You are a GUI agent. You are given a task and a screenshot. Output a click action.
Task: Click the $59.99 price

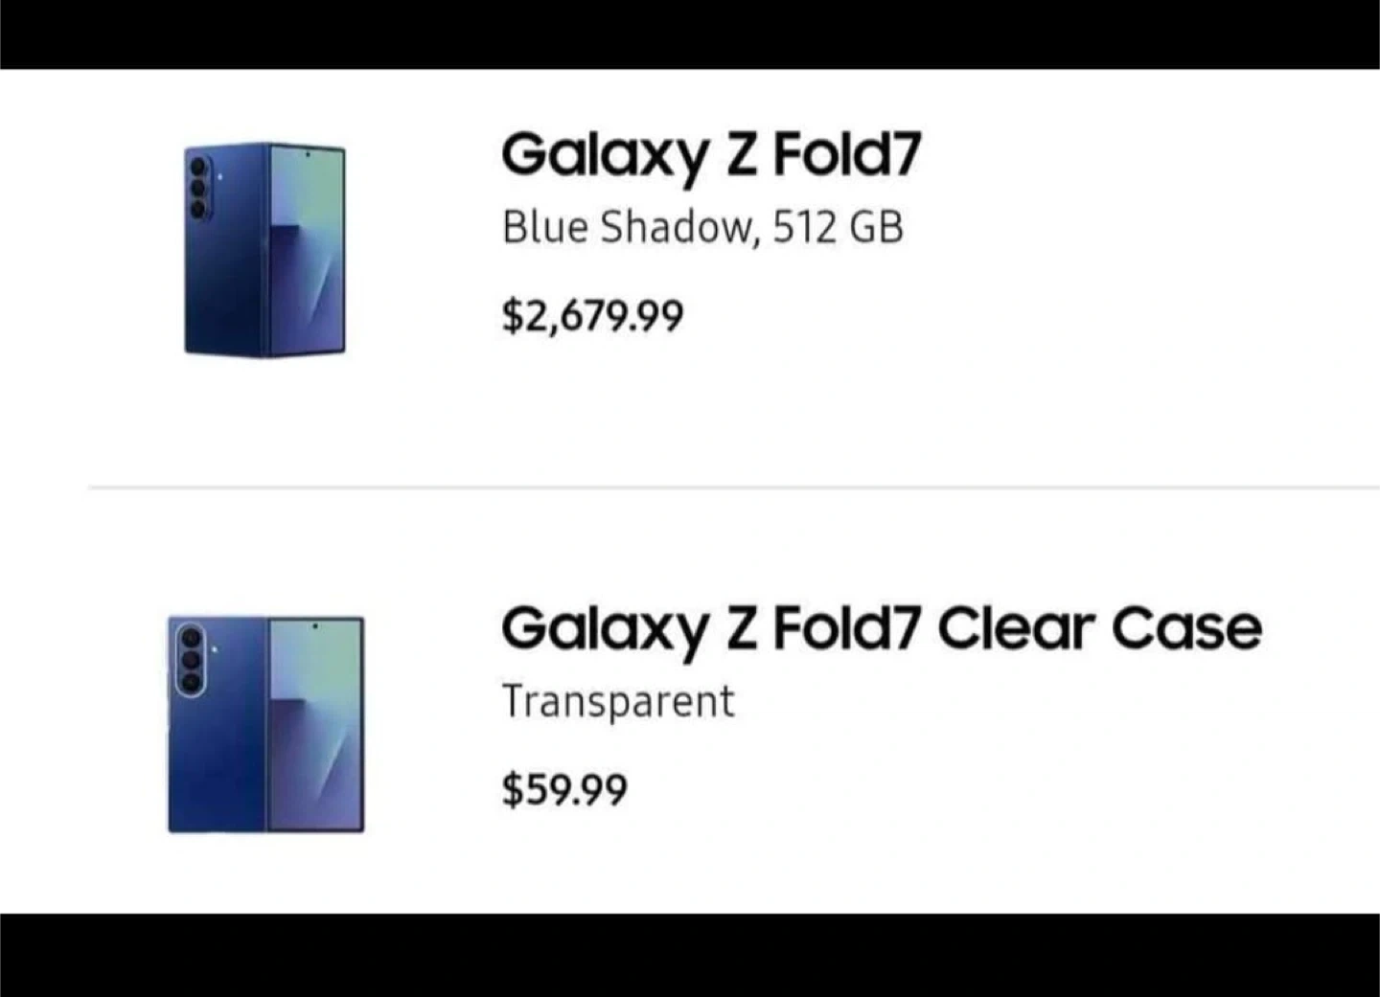564,790
